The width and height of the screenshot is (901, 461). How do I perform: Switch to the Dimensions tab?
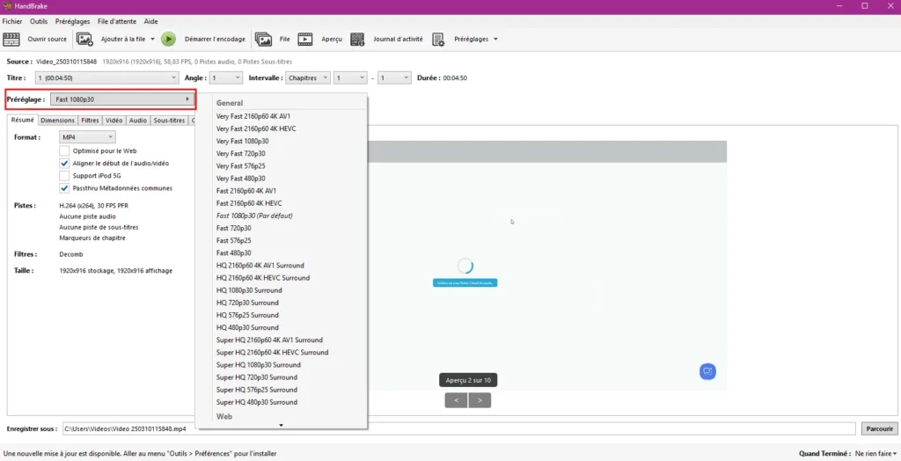pos(57,121)
